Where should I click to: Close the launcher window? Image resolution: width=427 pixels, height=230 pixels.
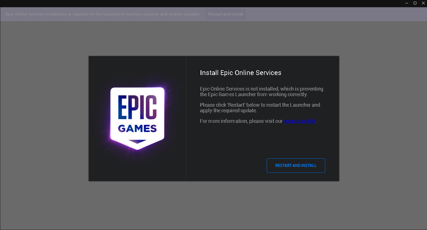coord(423,3)
